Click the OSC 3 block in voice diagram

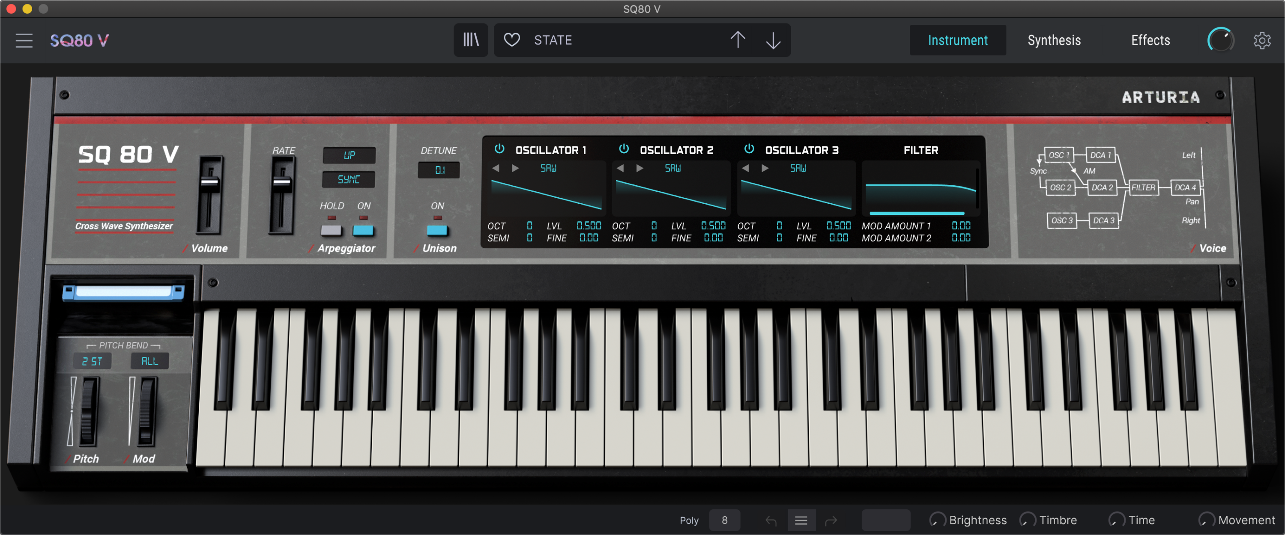(1061, 220)
